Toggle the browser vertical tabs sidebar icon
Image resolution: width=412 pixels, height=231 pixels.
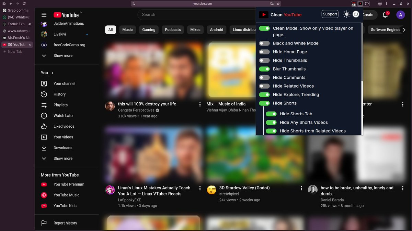point(4,3)
